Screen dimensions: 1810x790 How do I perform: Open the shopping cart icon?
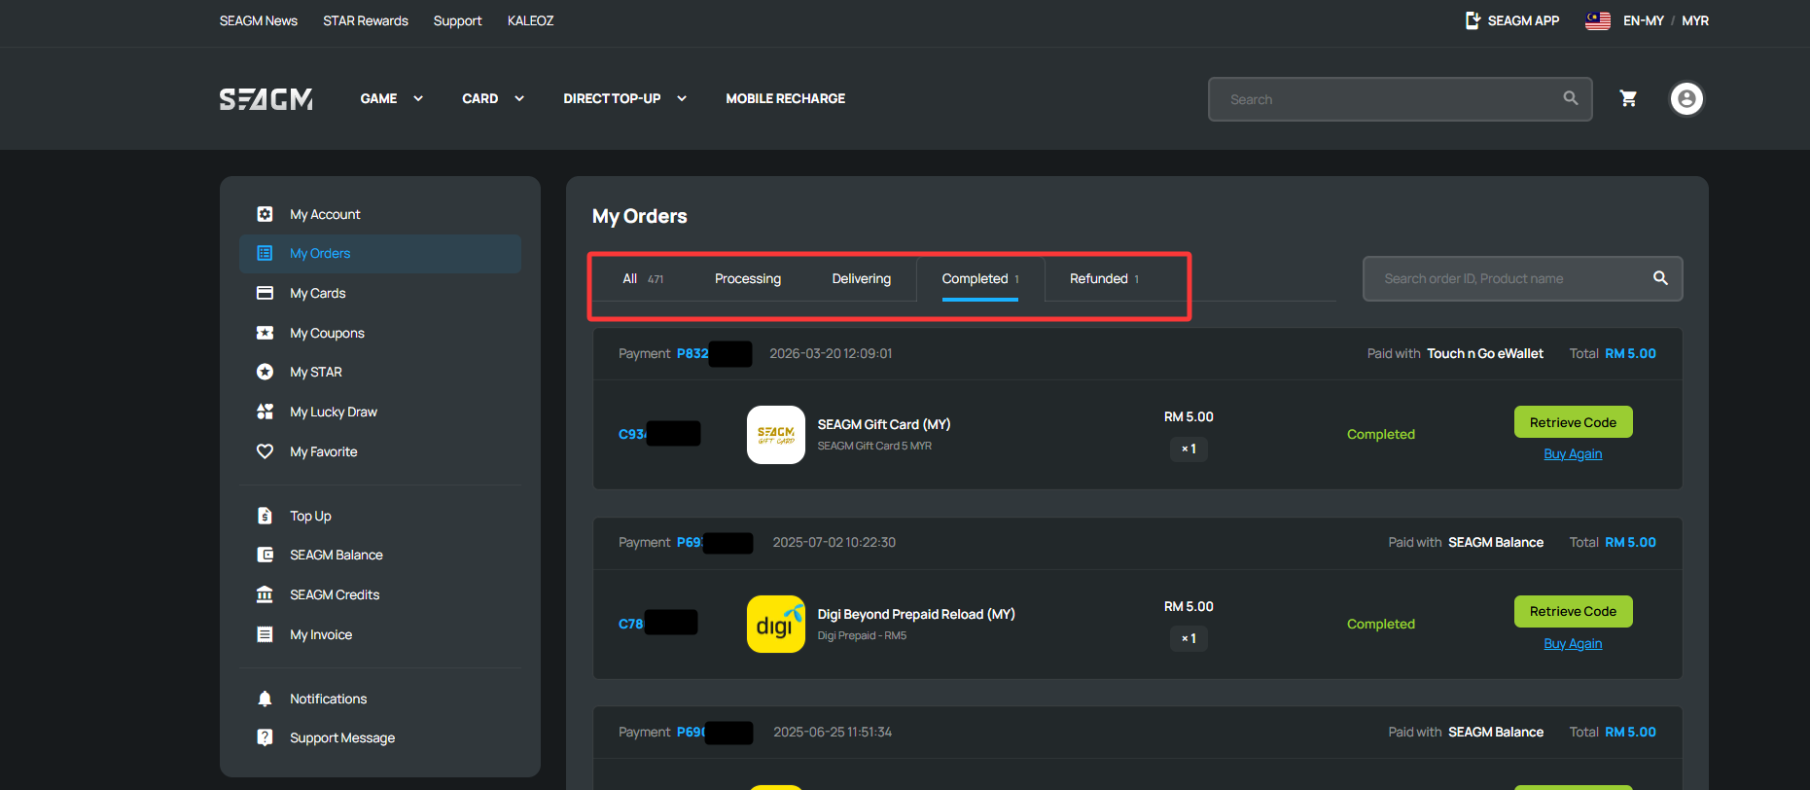point(1628,98)
